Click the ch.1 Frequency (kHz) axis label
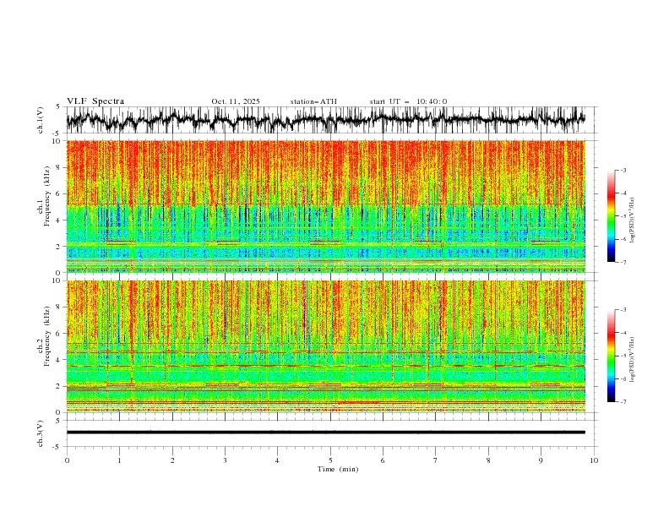Viewport: 669px width, 517px height. point(45,196)
